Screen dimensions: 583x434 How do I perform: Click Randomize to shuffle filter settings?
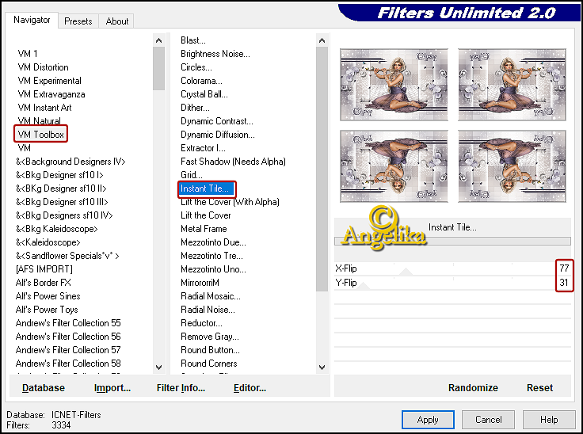(x=473, y=388)
